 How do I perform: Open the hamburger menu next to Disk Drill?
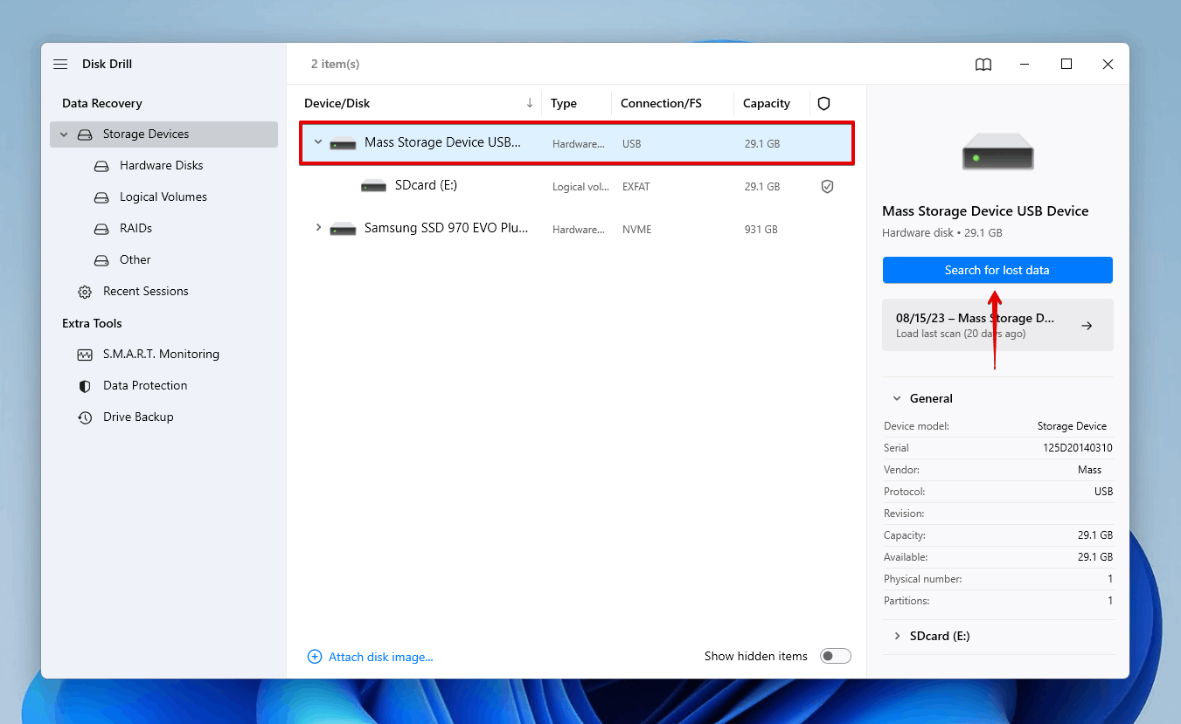pyautogui.click(x=60, y=64)
